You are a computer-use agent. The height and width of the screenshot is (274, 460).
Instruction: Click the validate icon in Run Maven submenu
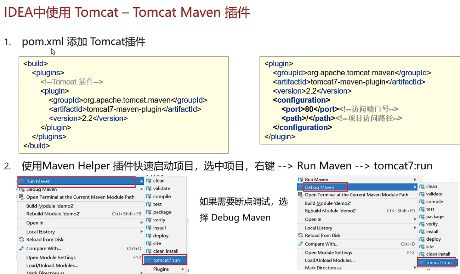tap(149, 189)
